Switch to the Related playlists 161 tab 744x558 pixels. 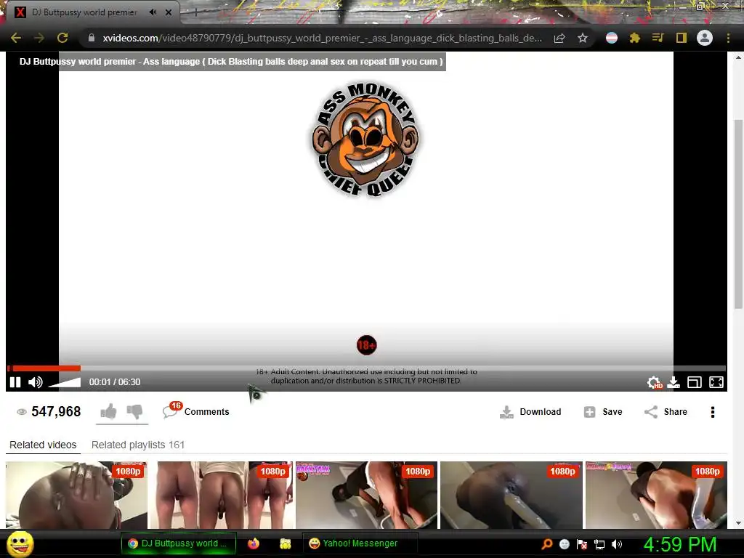coord(138,445)
